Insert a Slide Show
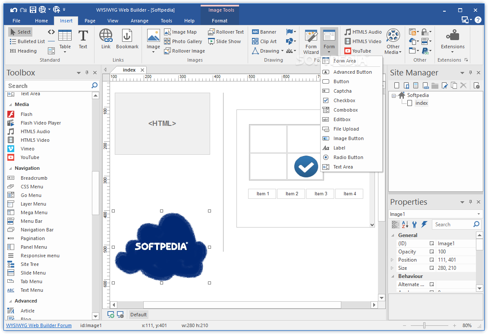Screen dimensions: 488x334 224,41
